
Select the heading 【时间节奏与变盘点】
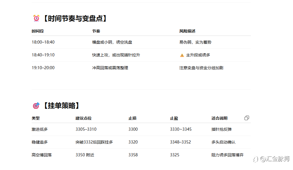click(75, 19)
